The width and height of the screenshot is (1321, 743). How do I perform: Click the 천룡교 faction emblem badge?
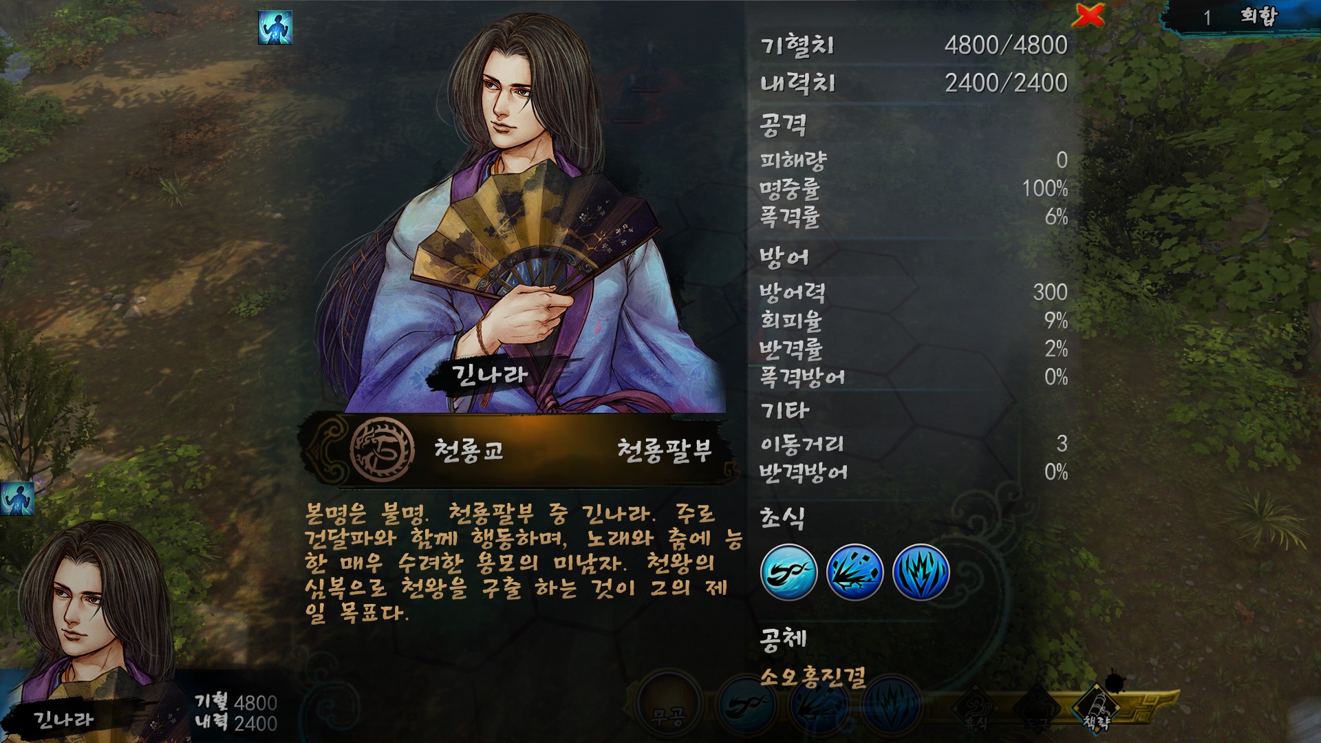pyautogui.click(x=383, y=450)
